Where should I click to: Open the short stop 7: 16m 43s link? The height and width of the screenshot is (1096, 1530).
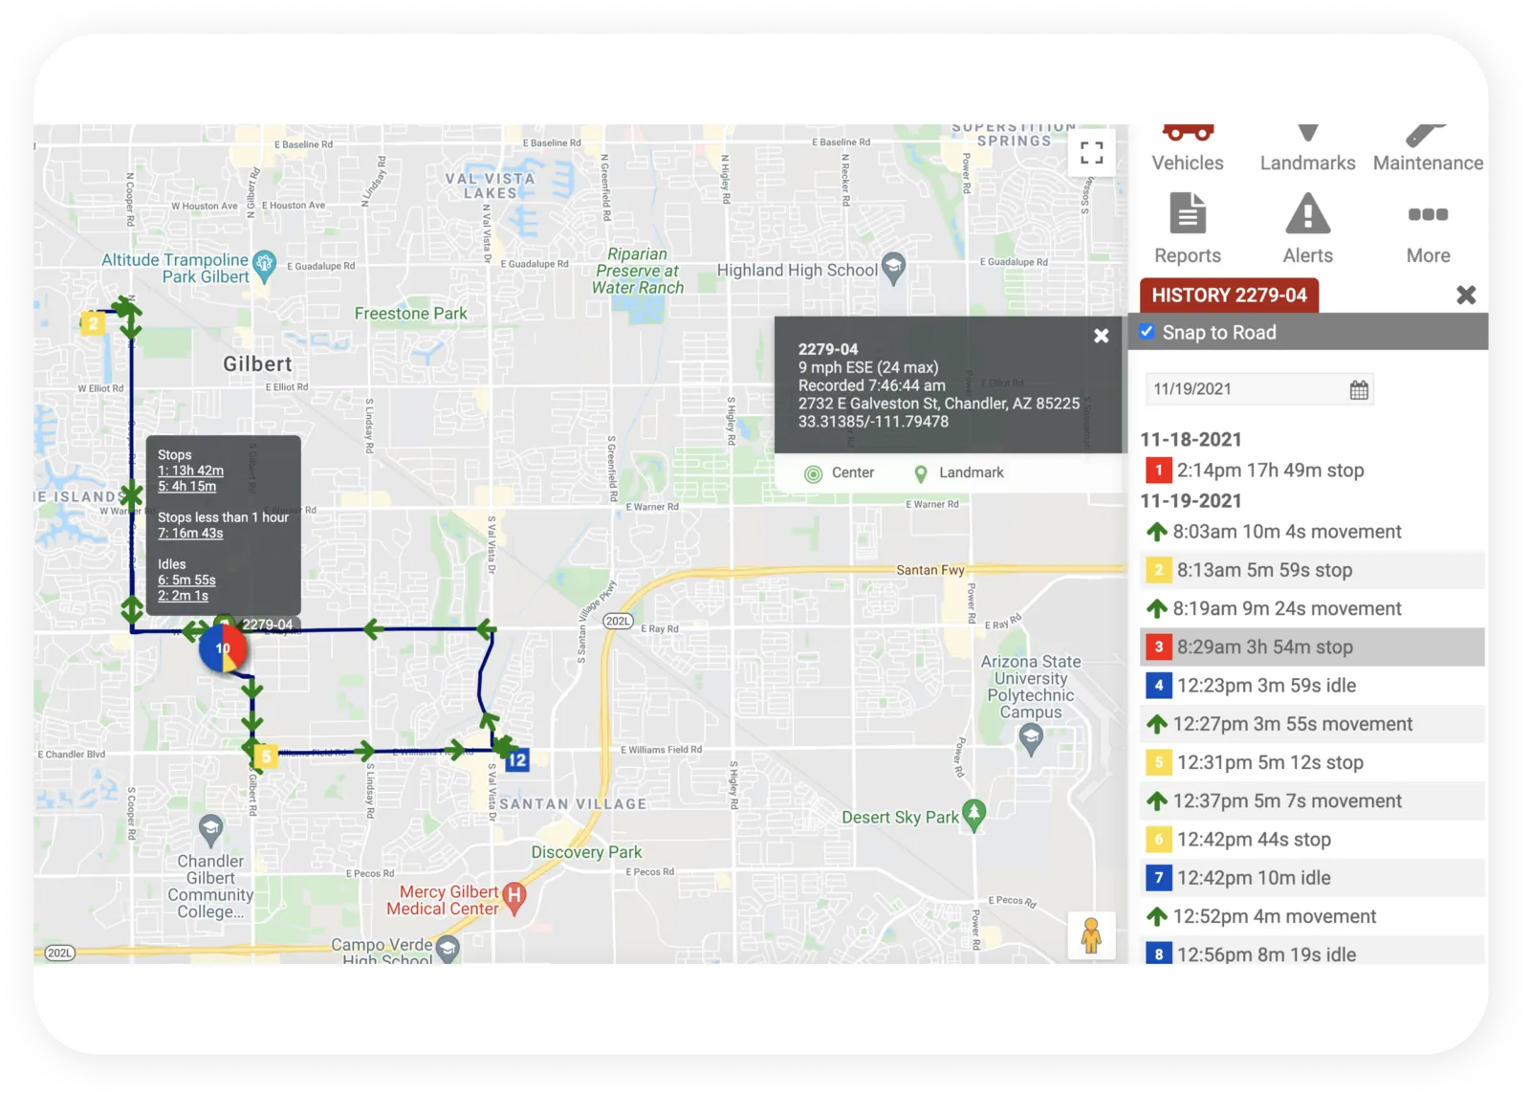point(190,533)
